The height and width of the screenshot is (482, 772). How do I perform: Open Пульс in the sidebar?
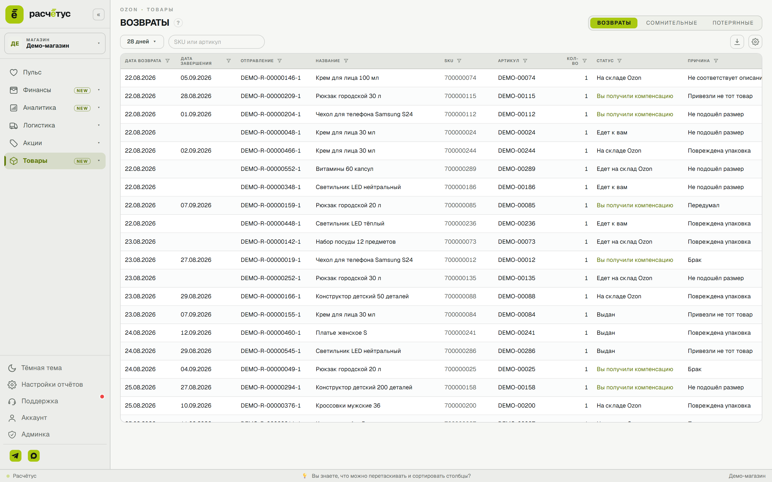[55, 72]
